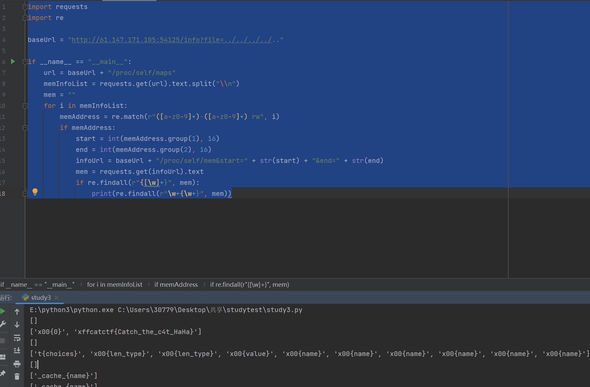Image resolution: width=590 pixels, height=387 pixels.
Task: Close the study3 run tab
Action: pos(56,297)
